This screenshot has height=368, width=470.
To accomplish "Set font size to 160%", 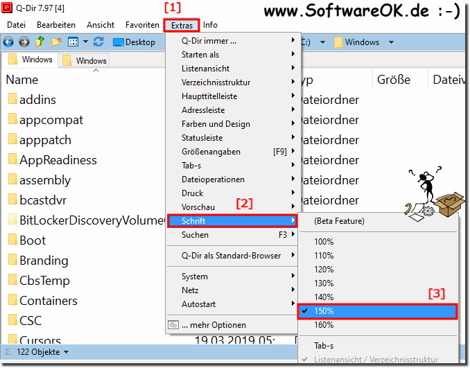I will [x=378, y=324].
